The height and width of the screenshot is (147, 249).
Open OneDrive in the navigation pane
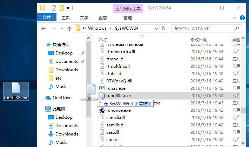(61, 98)
